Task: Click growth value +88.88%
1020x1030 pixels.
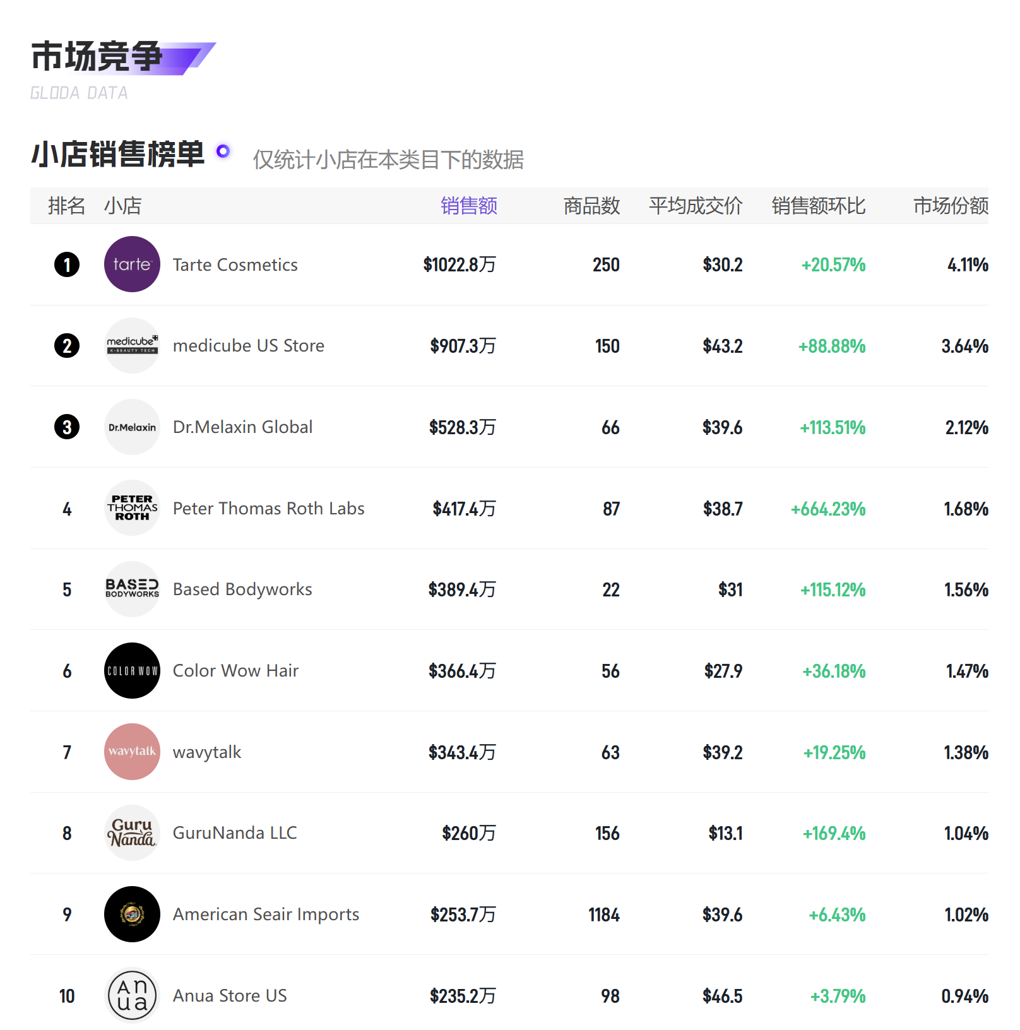Action: point(832,346)
